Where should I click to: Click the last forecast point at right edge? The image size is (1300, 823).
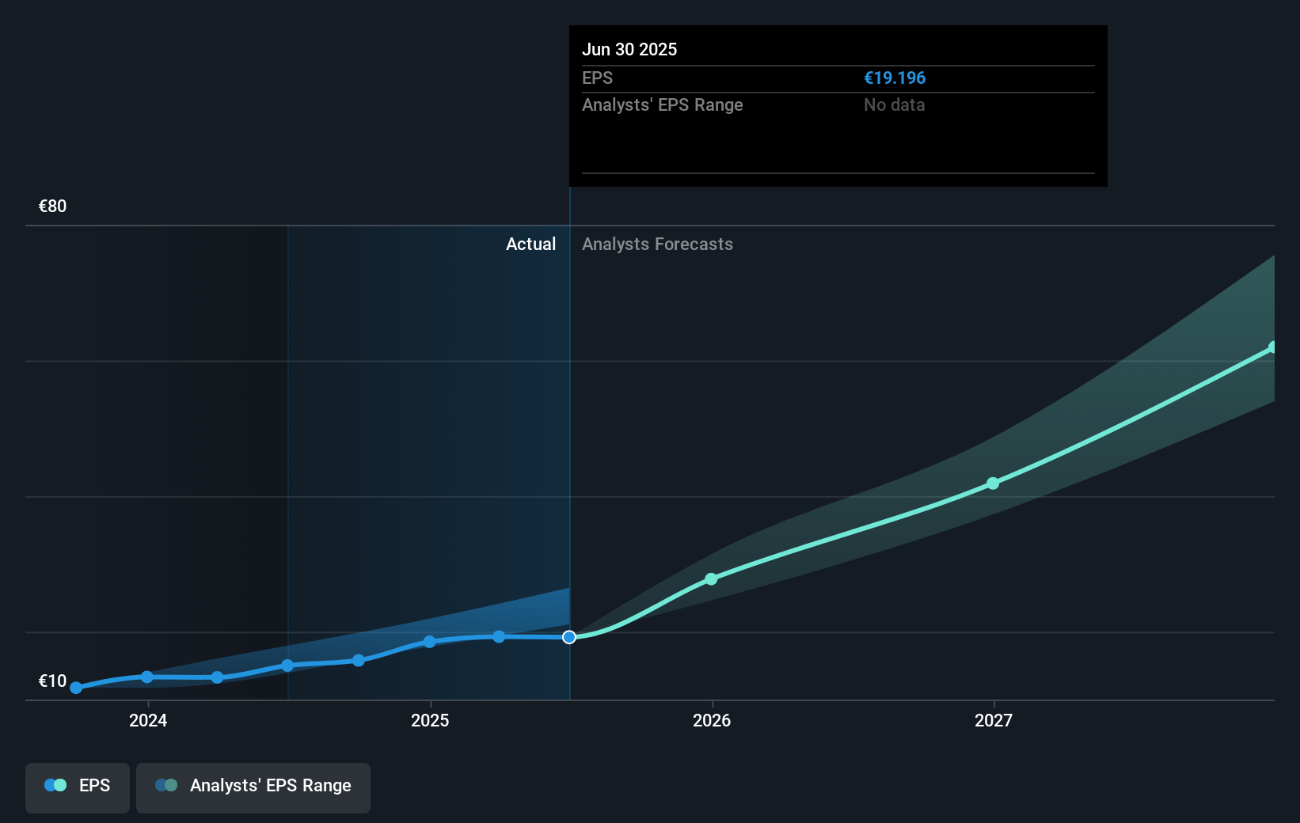(x=1272, y=347)
